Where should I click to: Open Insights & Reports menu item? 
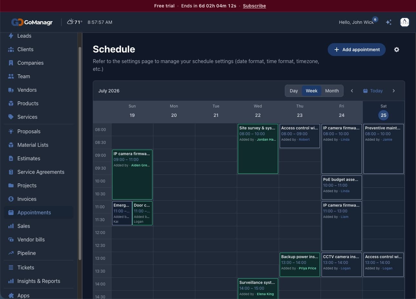click(x=39, y=281)
